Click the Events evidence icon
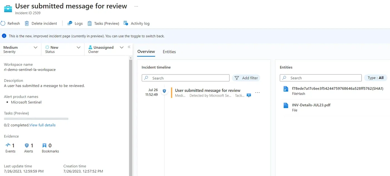This screenshot has height=176, width=390. (x=8, y=145)
